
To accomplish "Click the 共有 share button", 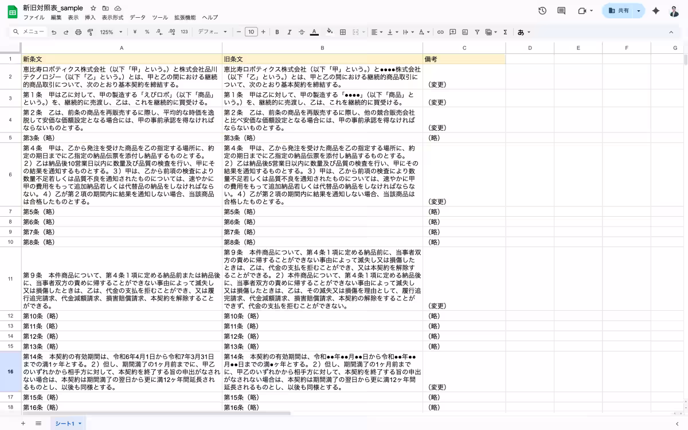I will point(618,11).
